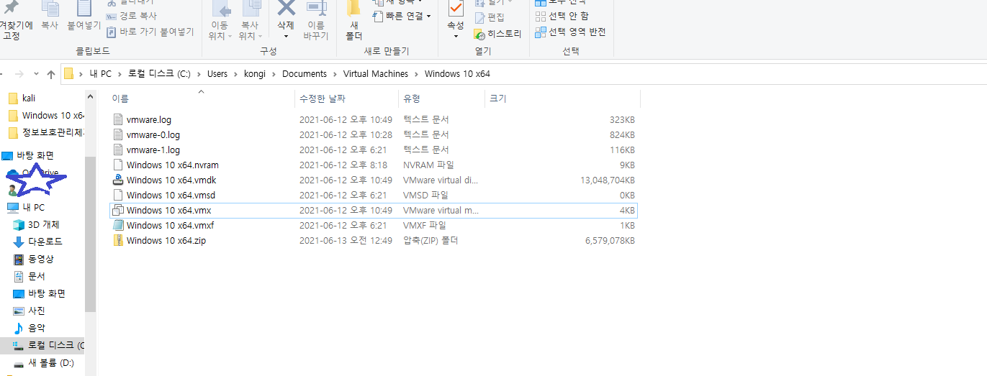Open 문서 (Documents) in navigation pane
The height and width of the screenshot is (376, 987).
(36, 276)
